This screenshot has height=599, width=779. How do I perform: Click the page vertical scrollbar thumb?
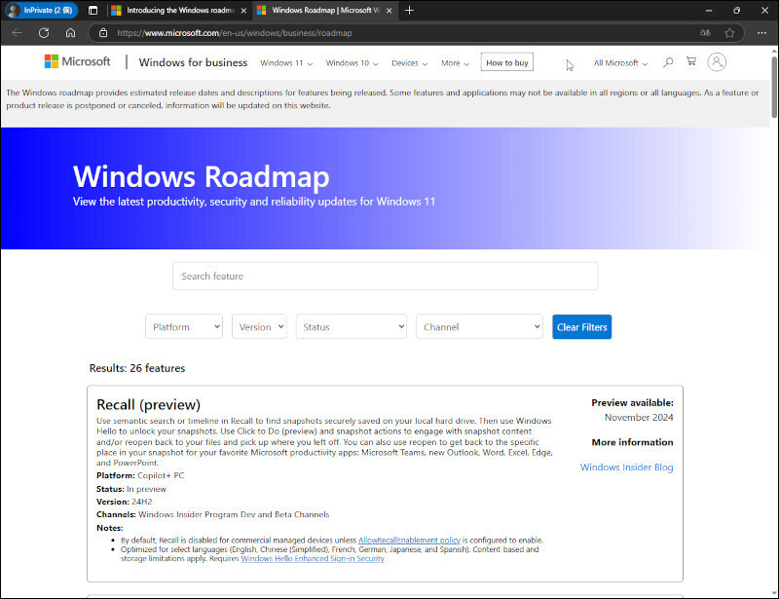click(x=774, y=87)
